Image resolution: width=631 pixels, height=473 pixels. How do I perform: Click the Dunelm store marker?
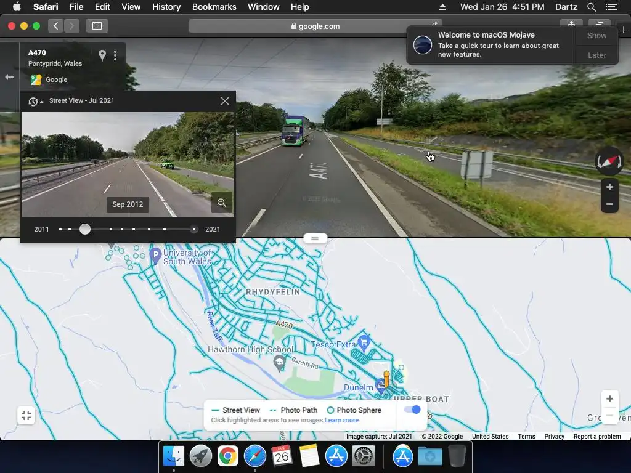coord(380,386)
